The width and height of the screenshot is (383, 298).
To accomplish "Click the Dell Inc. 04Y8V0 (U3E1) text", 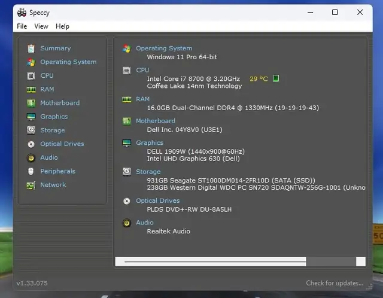I will click(x=185, y=129).
